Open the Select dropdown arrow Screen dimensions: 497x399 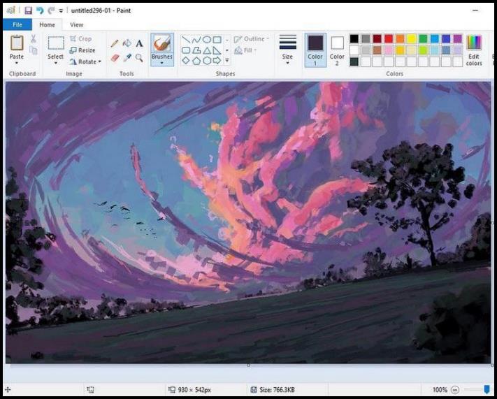[x=56, y=63]
